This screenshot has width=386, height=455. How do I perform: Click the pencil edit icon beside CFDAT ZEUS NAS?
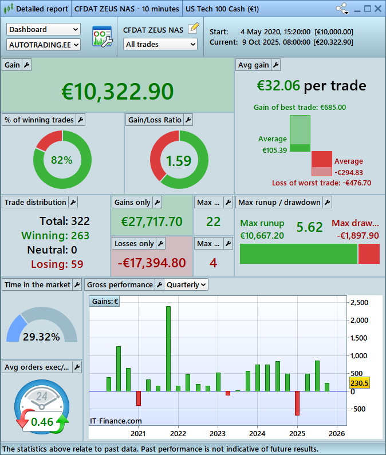[194, 27]
